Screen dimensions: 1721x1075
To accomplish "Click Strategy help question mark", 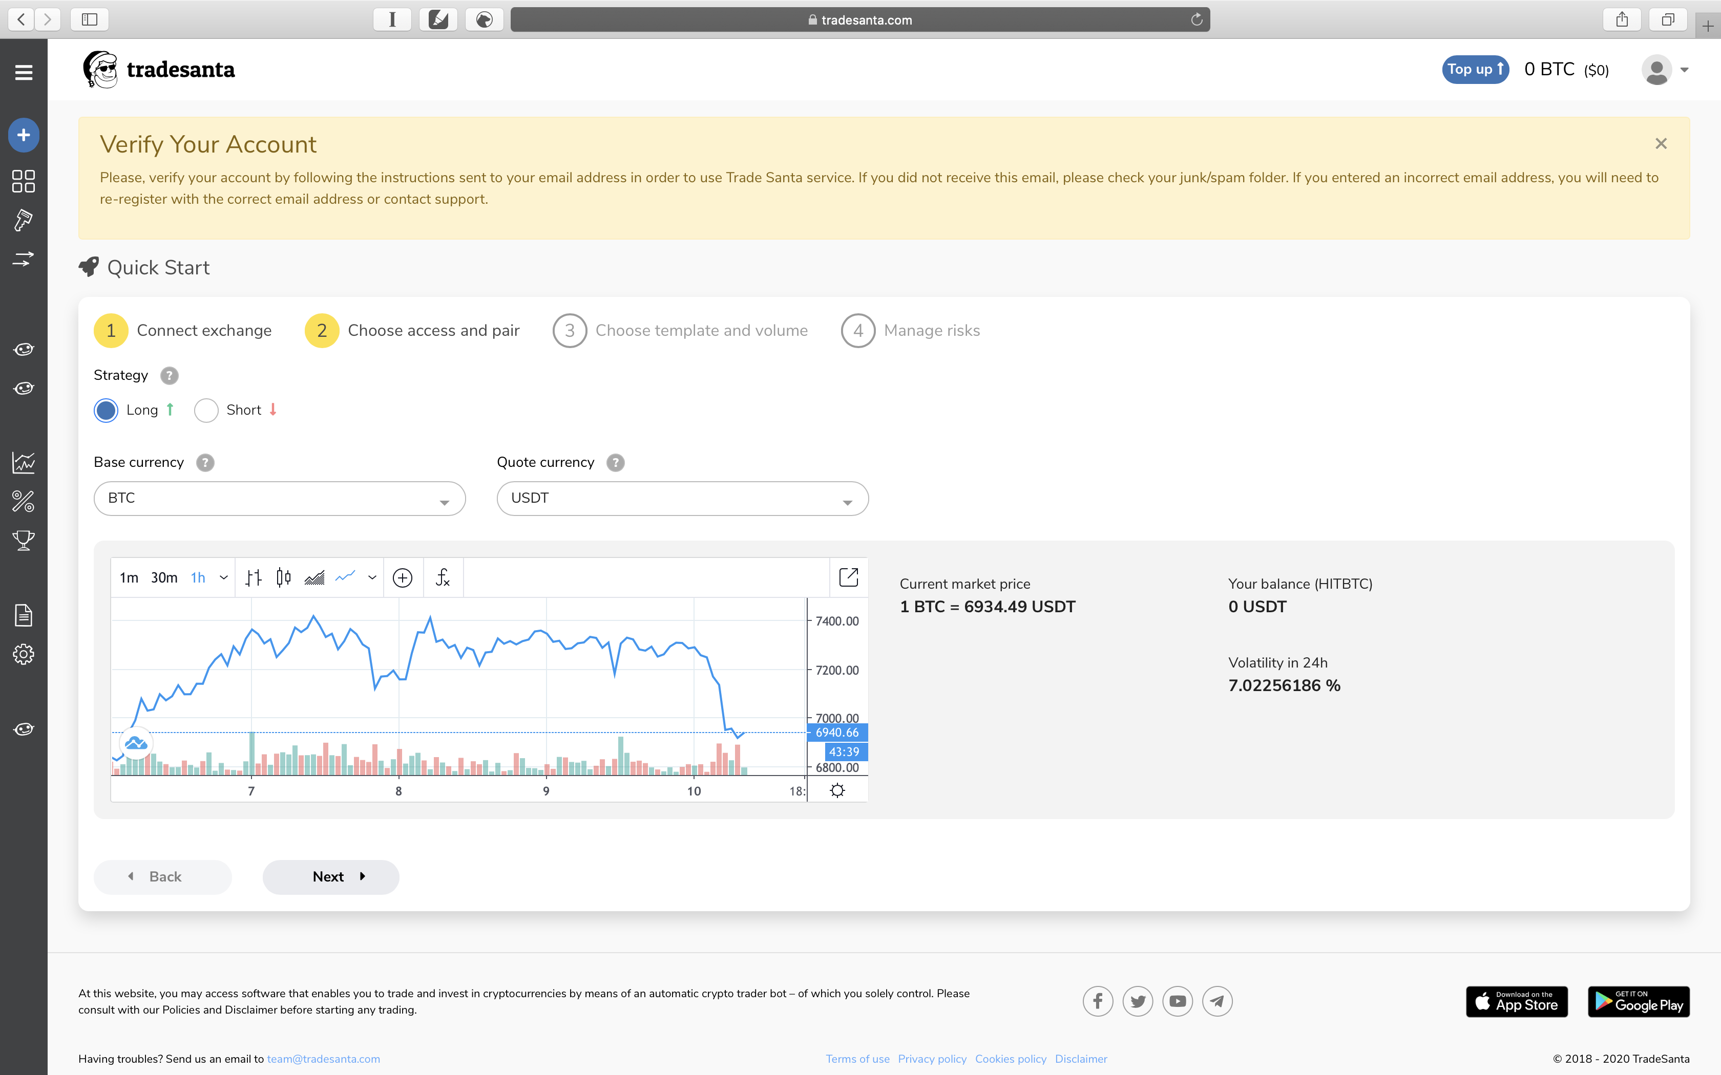I will coord(169,375).
